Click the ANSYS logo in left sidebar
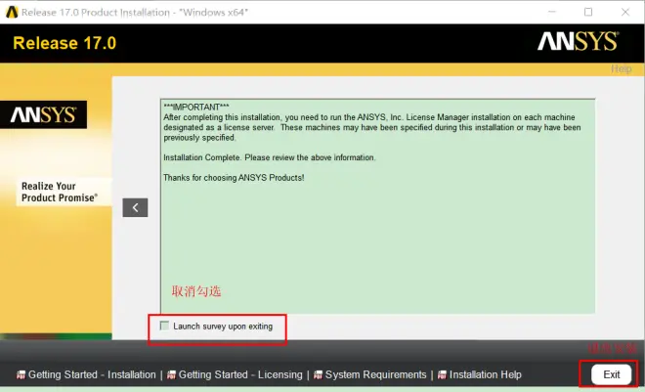This screenshot has height=392, width=645. click(43, 114)
